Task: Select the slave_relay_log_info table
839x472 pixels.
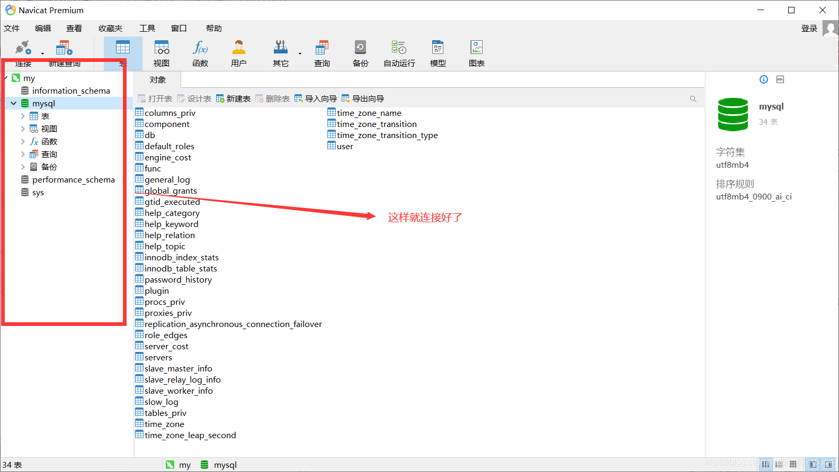Action: pos(183,379)
